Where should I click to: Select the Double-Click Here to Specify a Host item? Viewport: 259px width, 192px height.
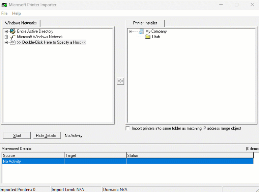(x=51, y=42)
